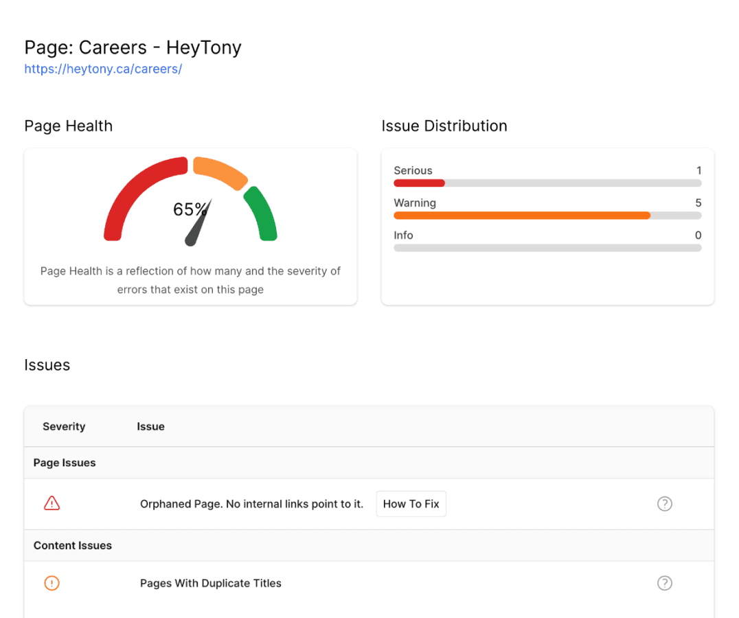Click the Issue column header

click(150, 426)
